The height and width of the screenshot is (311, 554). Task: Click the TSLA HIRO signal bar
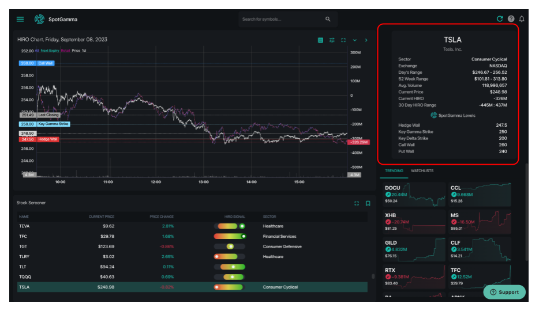click(x=229, y=287)
